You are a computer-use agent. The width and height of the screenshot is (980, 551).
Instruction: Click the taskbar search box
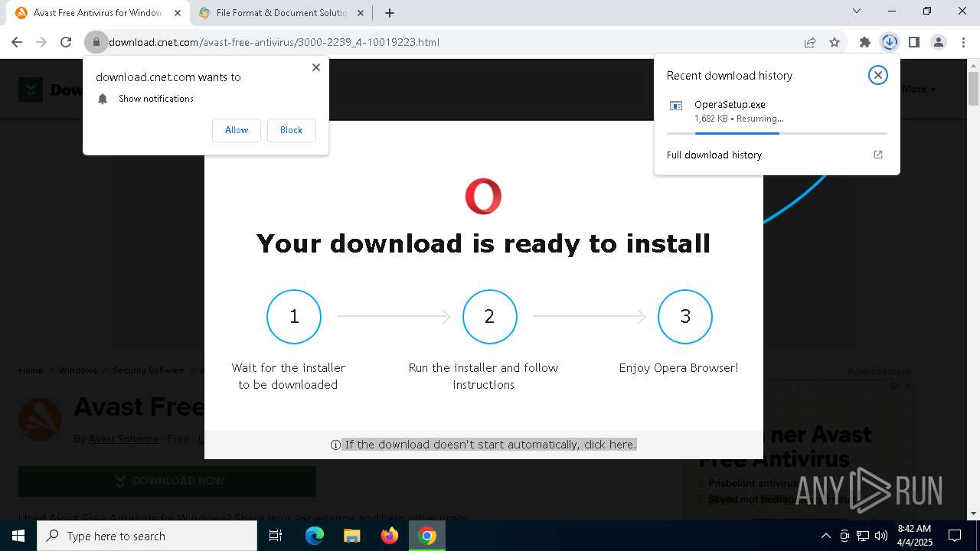click(x=147, y=536)
